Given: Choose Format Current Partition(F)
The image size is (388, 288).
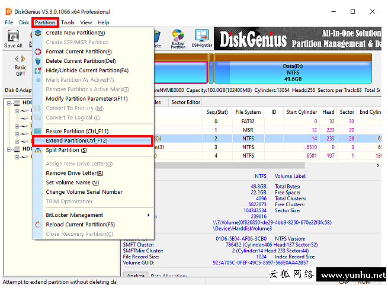Looking at the screenshot, I should (93, 52).
